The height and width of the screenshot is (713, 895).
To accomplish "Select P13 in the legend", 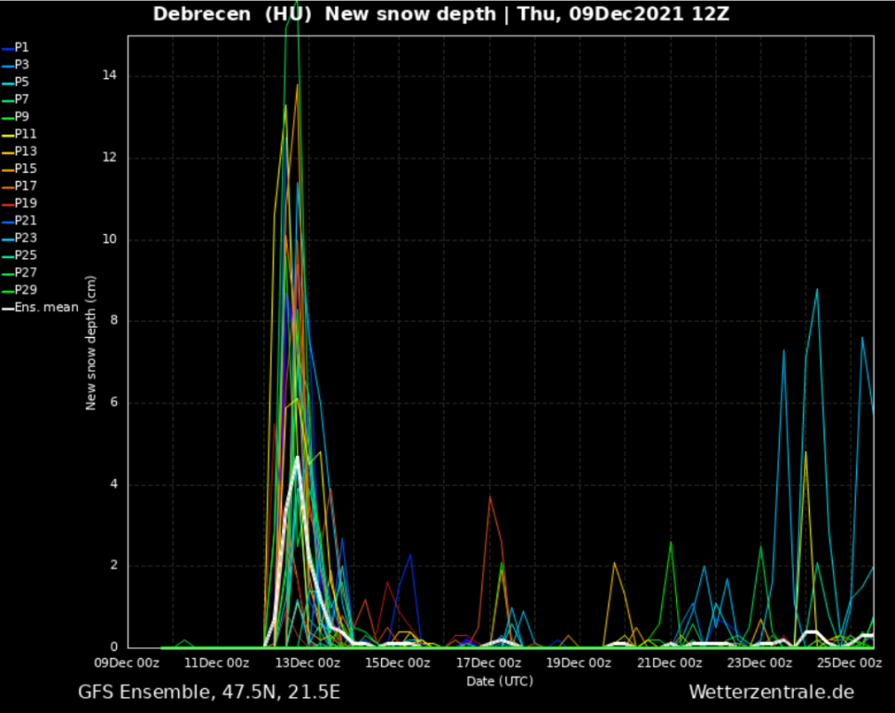I will tap(25, 151).
